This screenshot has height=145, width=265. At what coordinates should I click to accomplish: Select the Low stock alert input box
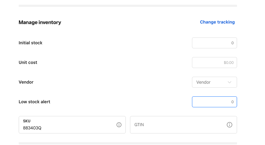(x=214, y=102)
